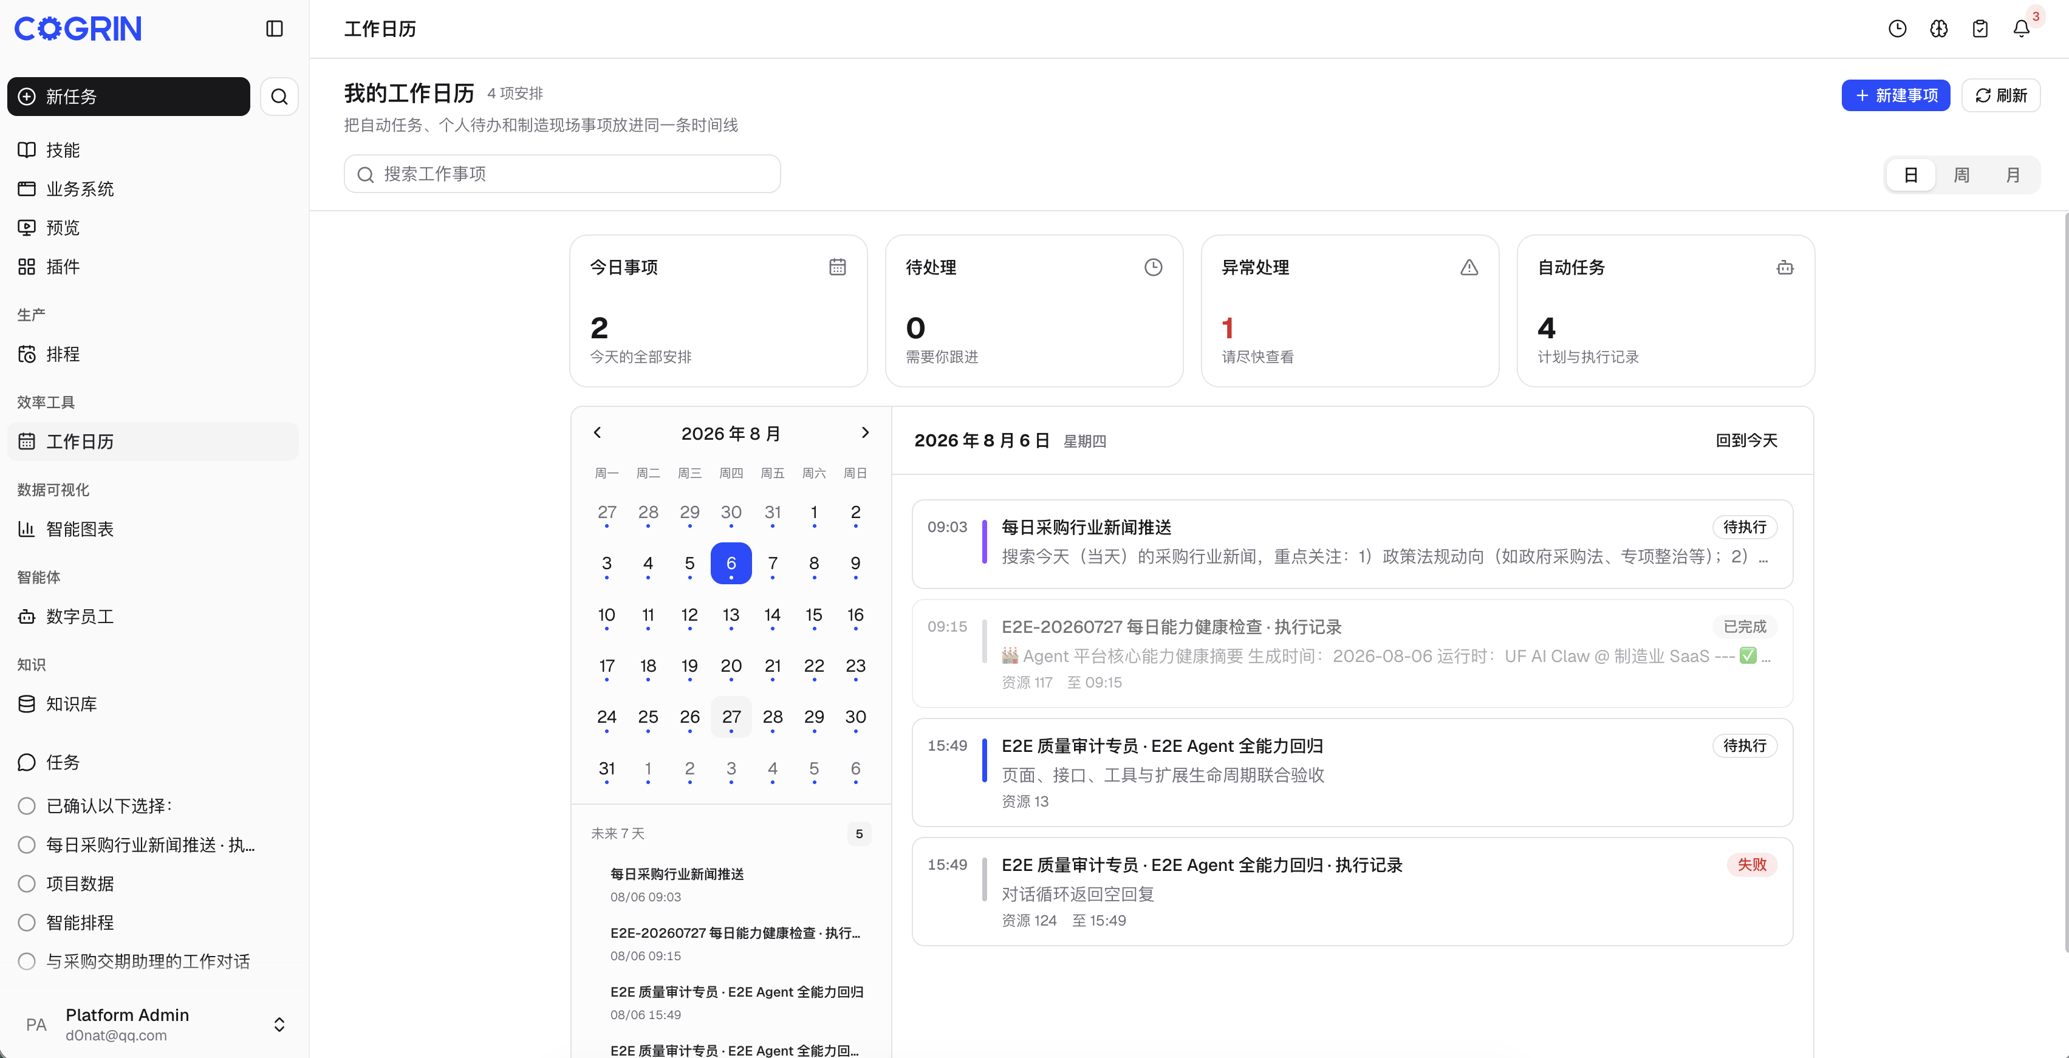Open 知识库 in the sidebar
This screenshot has width=2069, height=1058.
(152, 704)
